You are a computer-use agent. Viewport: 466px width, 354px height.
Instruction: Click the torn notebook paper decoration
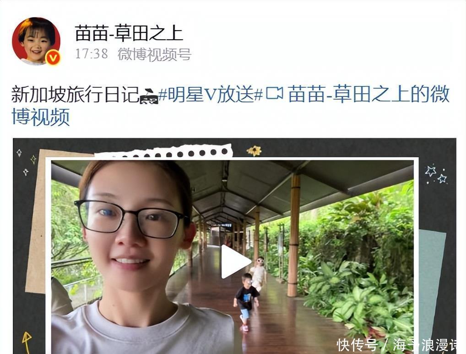(x=164, y=152)
